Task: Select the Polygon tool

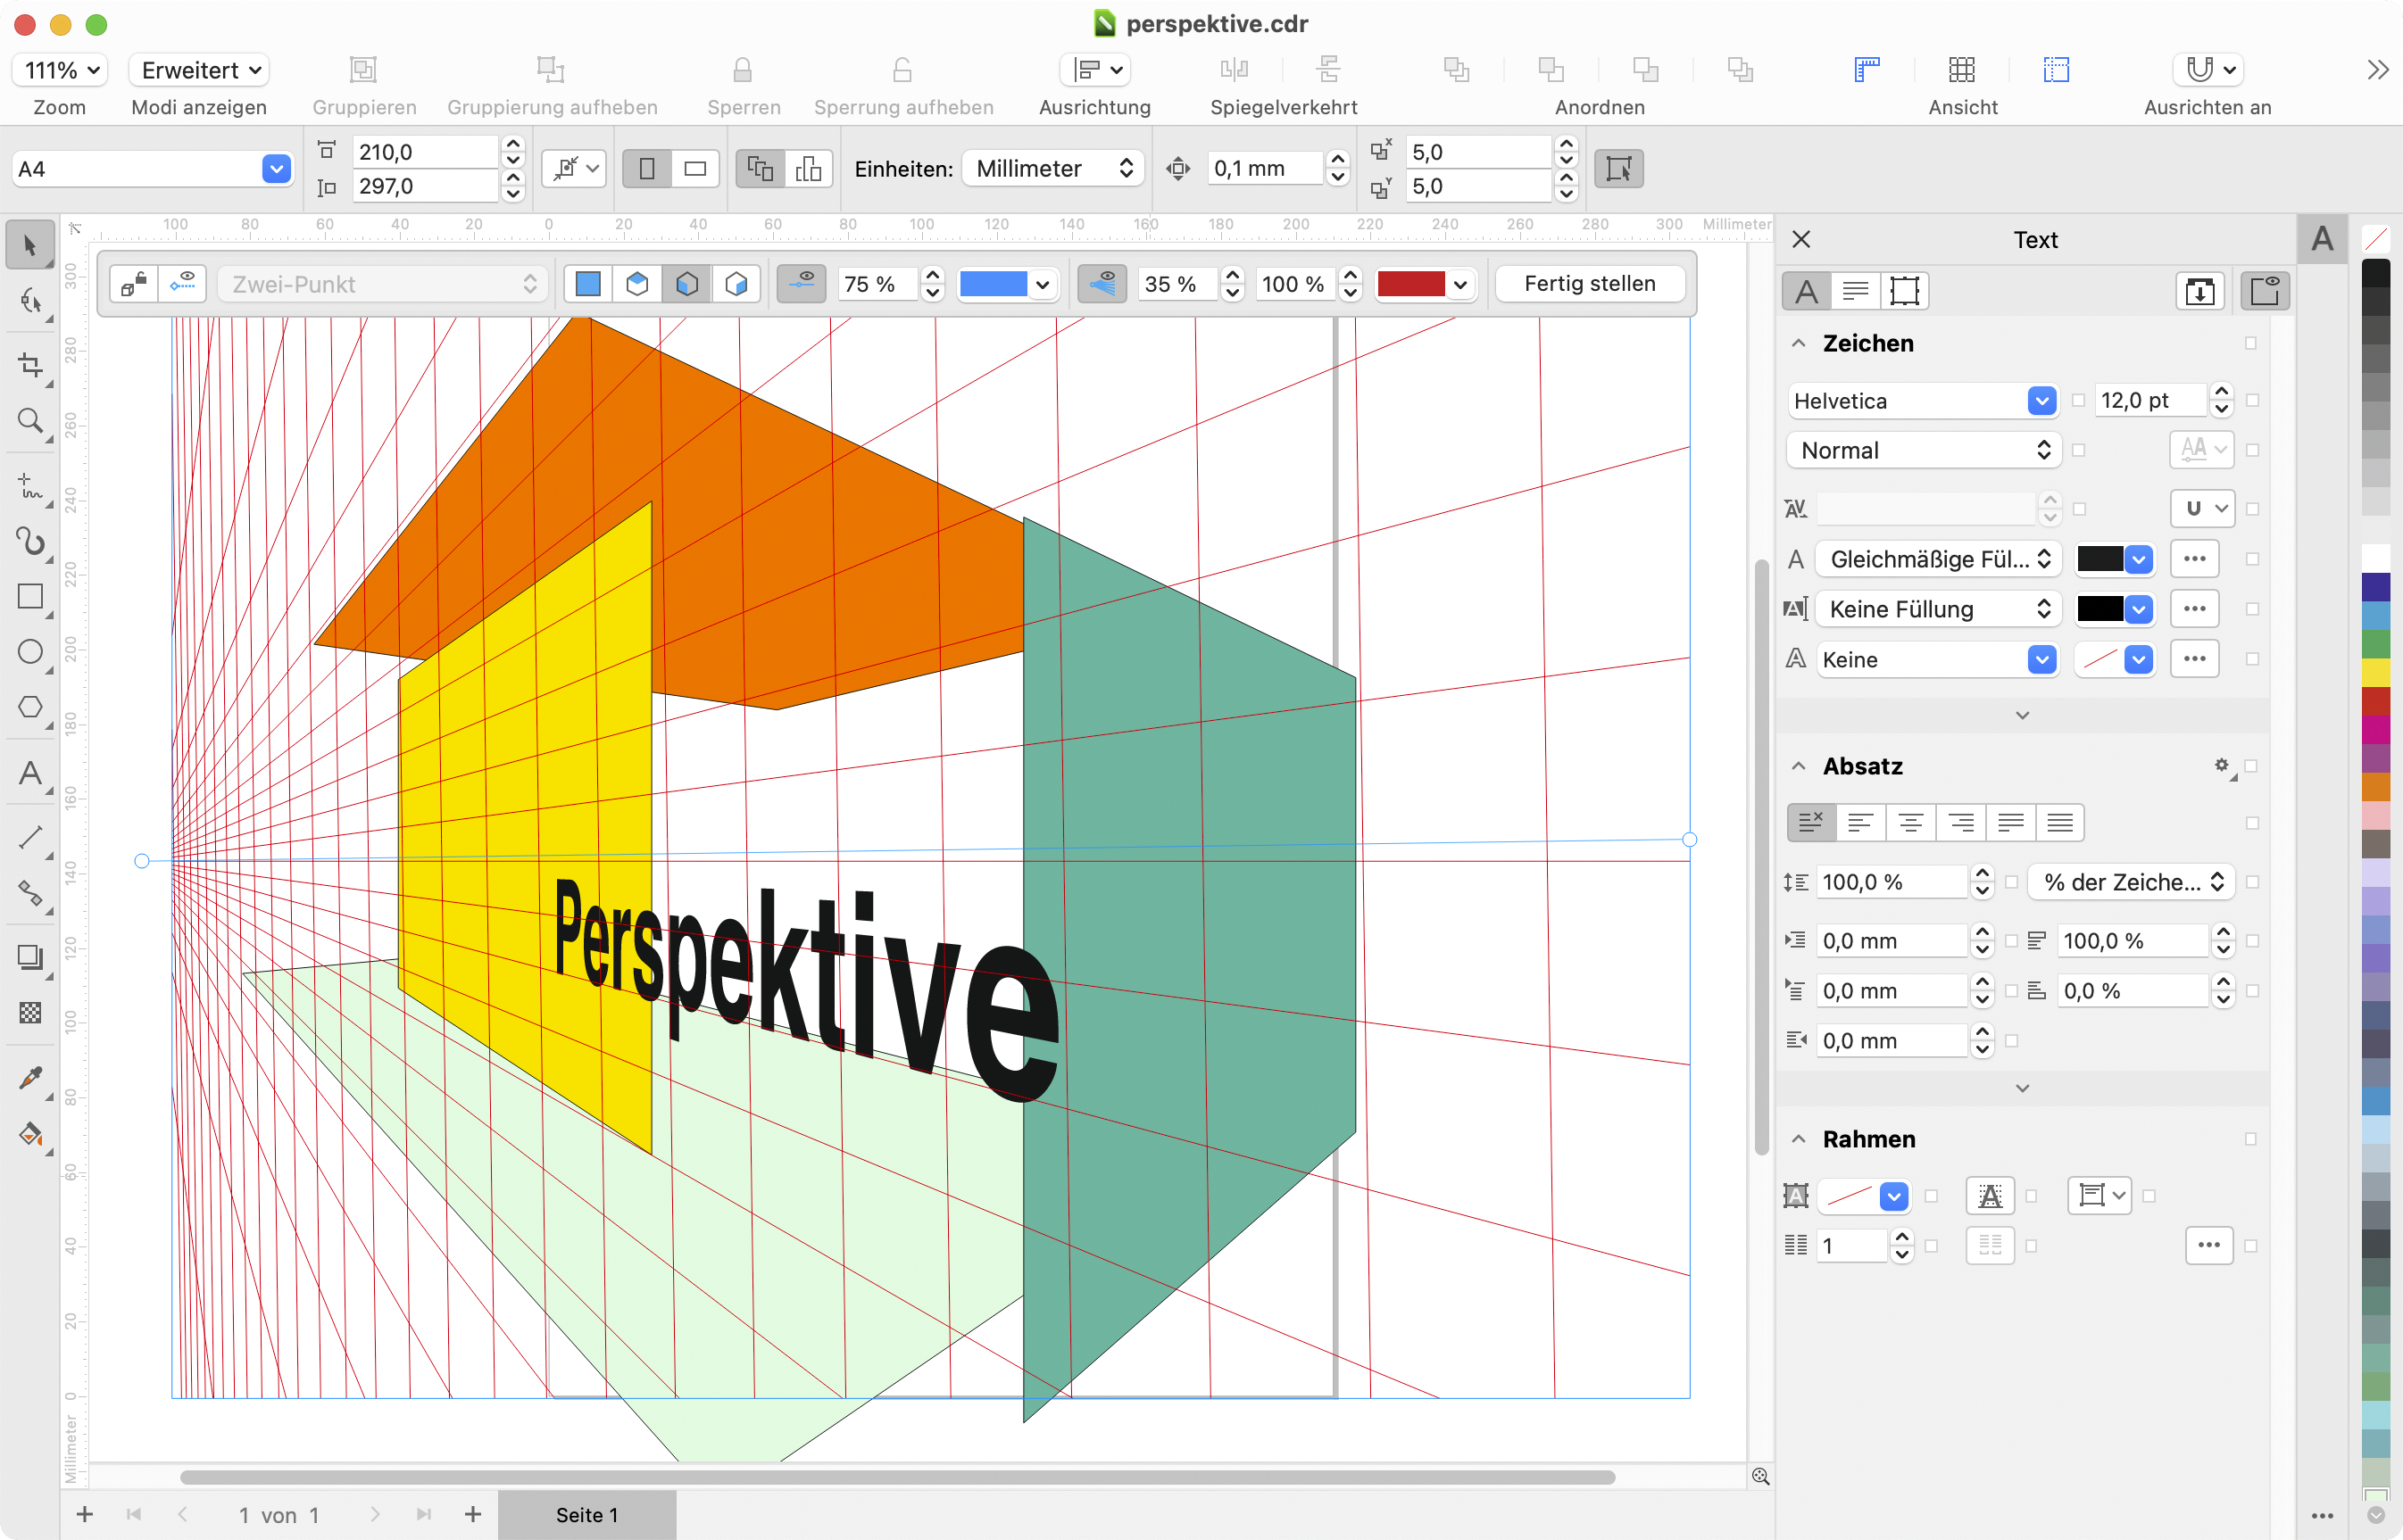Action: [x=30, y=707]
